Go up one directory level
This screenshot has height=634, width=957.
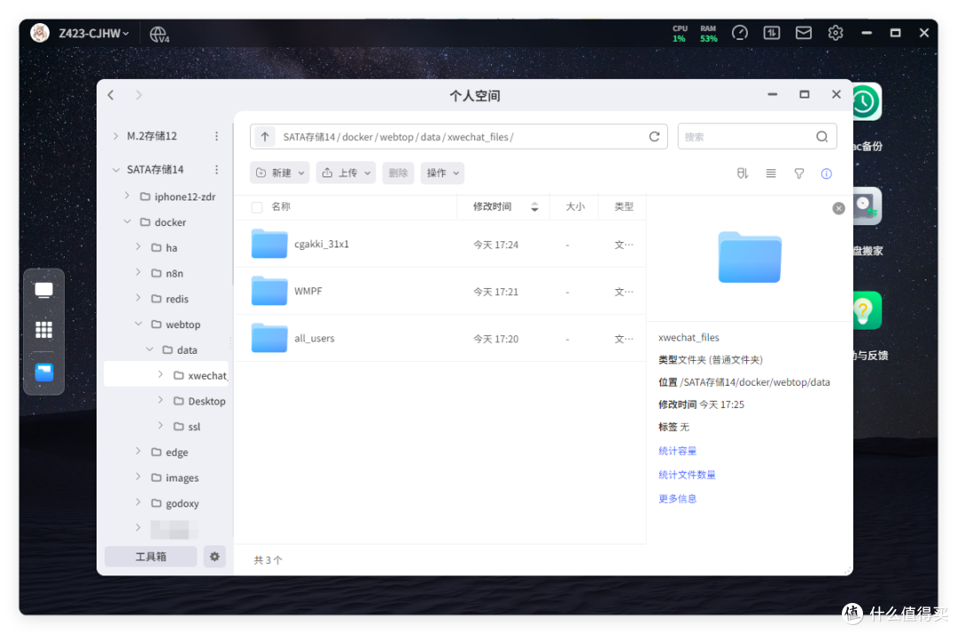[264, 137]
